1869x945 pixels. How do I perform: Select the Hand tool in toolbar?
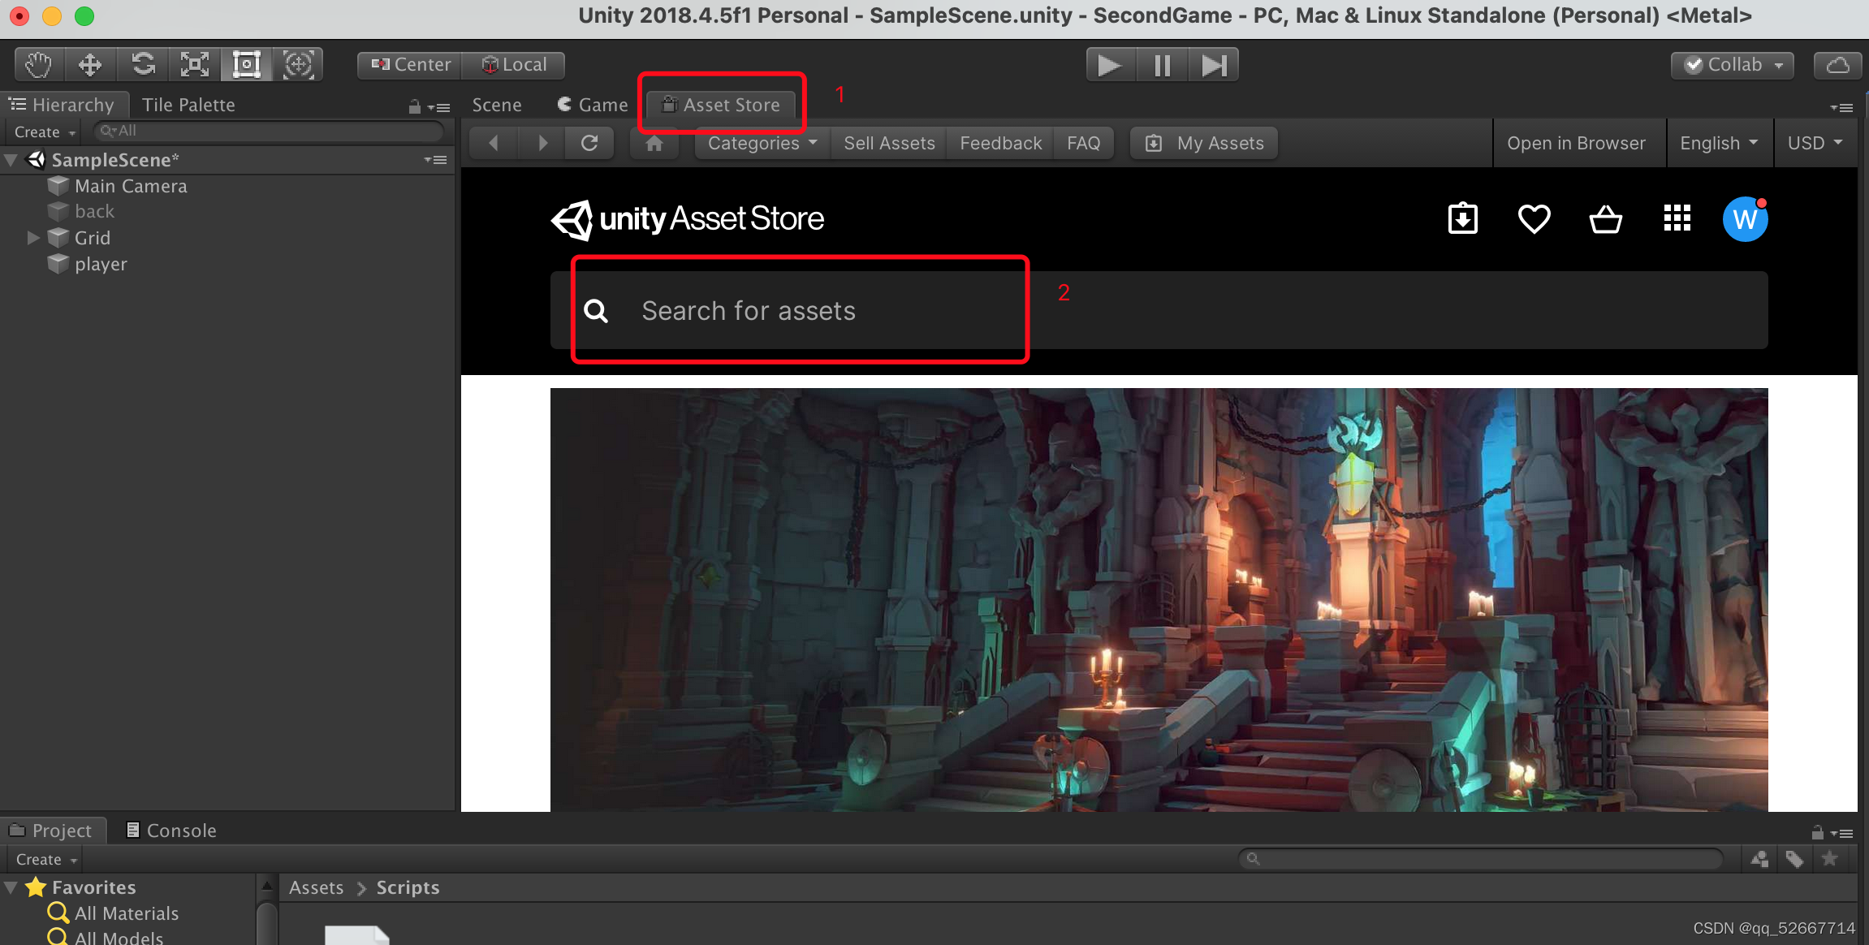[x=37, y=64]
